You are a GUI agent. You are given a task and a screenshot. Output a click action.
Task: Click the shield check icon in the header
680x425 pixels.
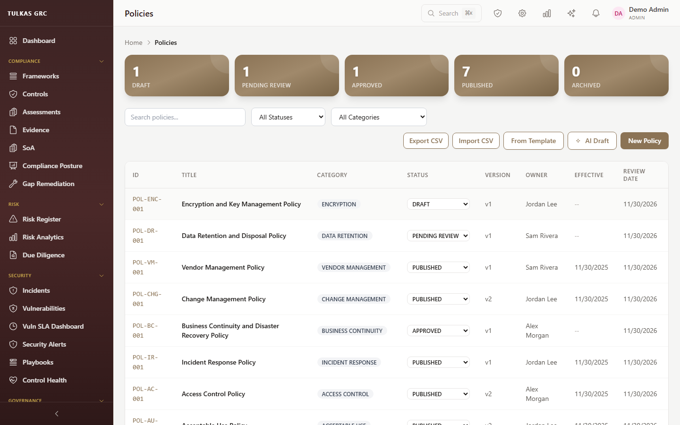point(498,13)
